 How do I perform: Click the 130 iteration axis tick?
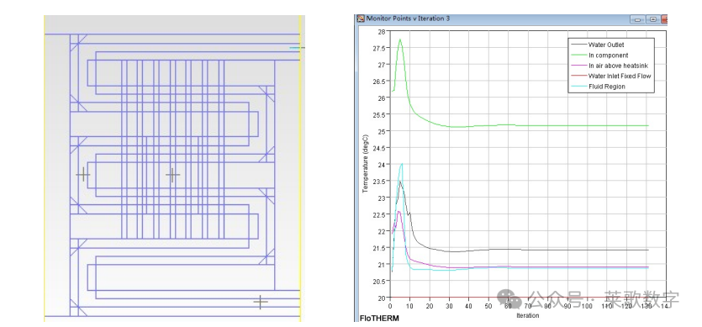click(x=646, y=305)
